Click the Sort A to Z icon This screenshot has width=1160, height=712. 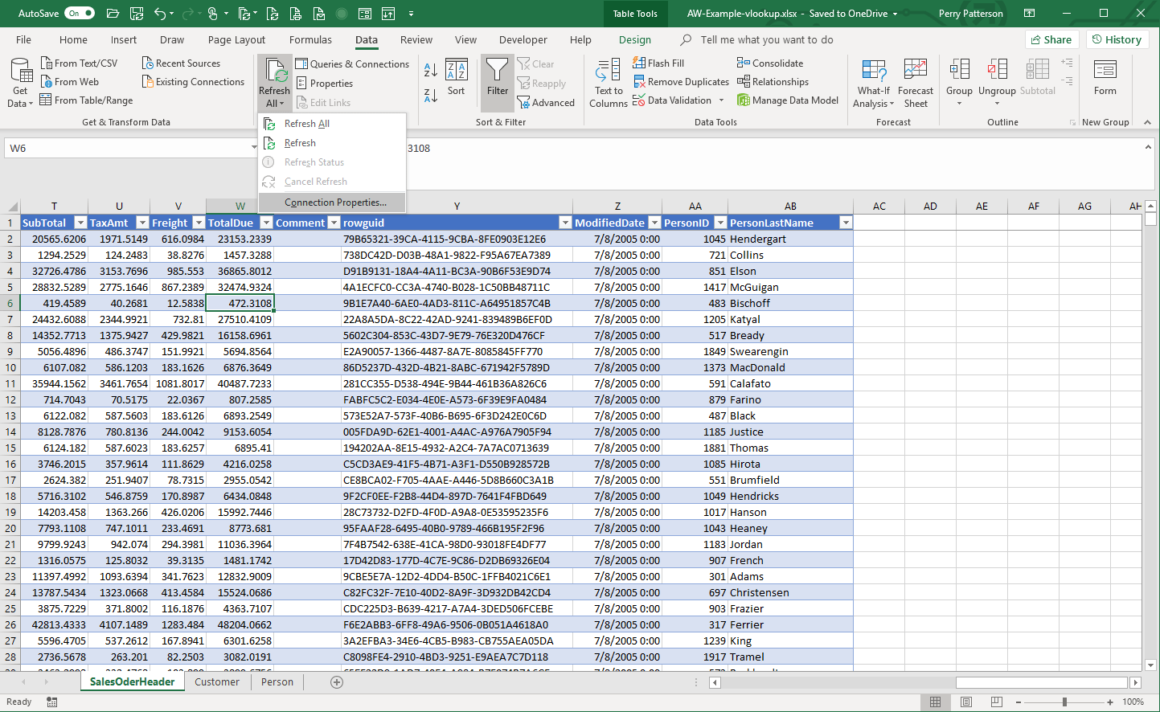431,70
